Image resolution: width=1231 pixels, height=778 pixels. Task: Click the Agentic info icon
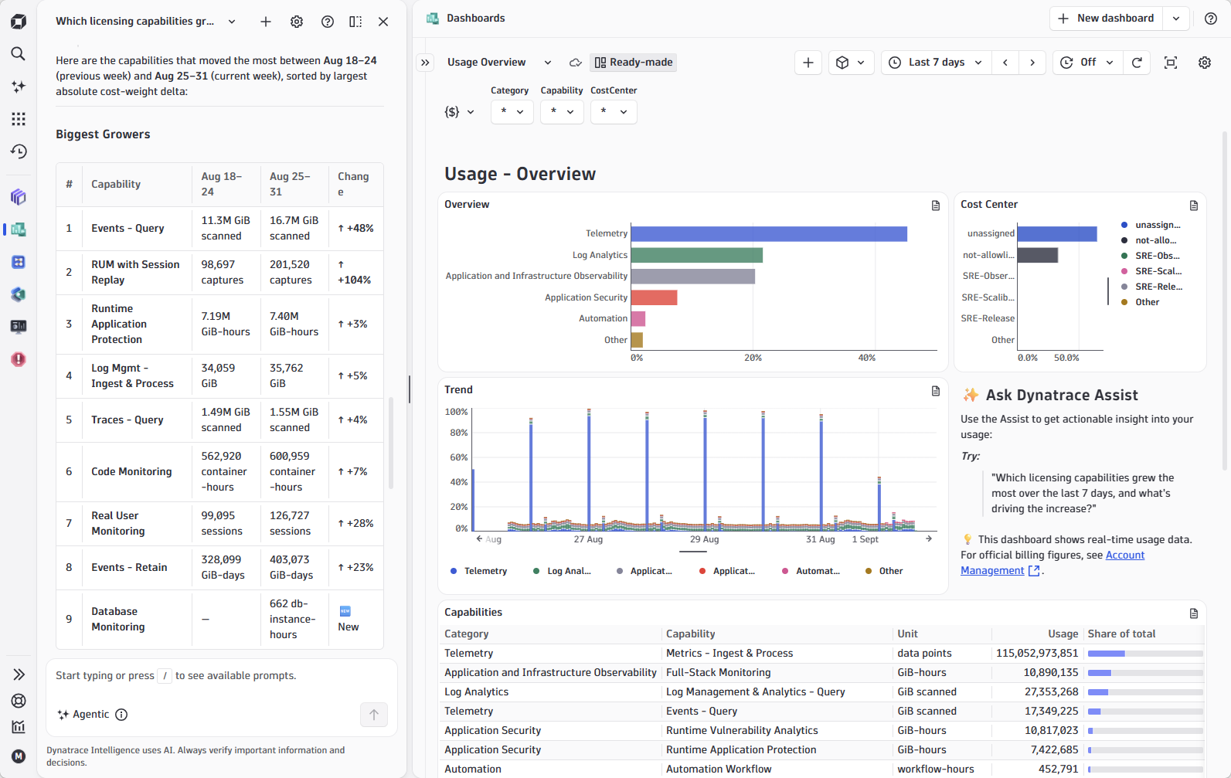pos(121,715)
